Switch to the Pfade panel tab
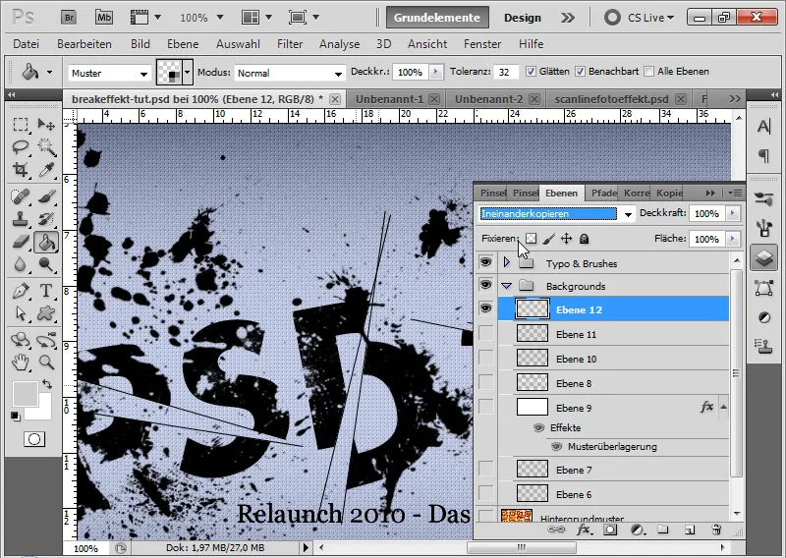The image size is (786, 558). [603, 193]
